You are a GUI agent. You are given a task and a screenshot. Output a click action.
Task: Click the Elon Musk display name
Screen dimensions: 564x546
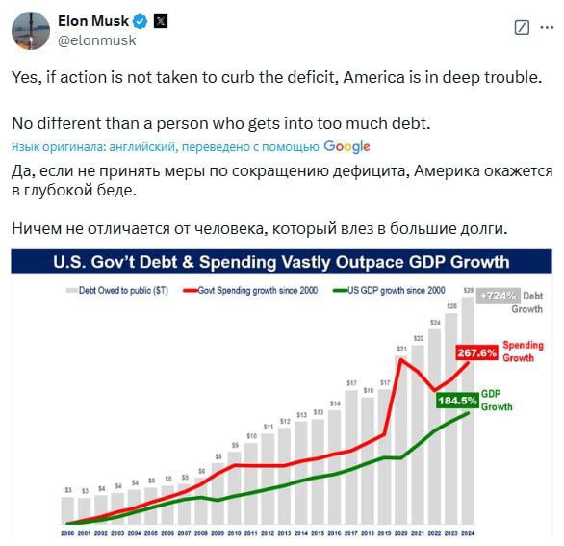(x=93, y=21)
